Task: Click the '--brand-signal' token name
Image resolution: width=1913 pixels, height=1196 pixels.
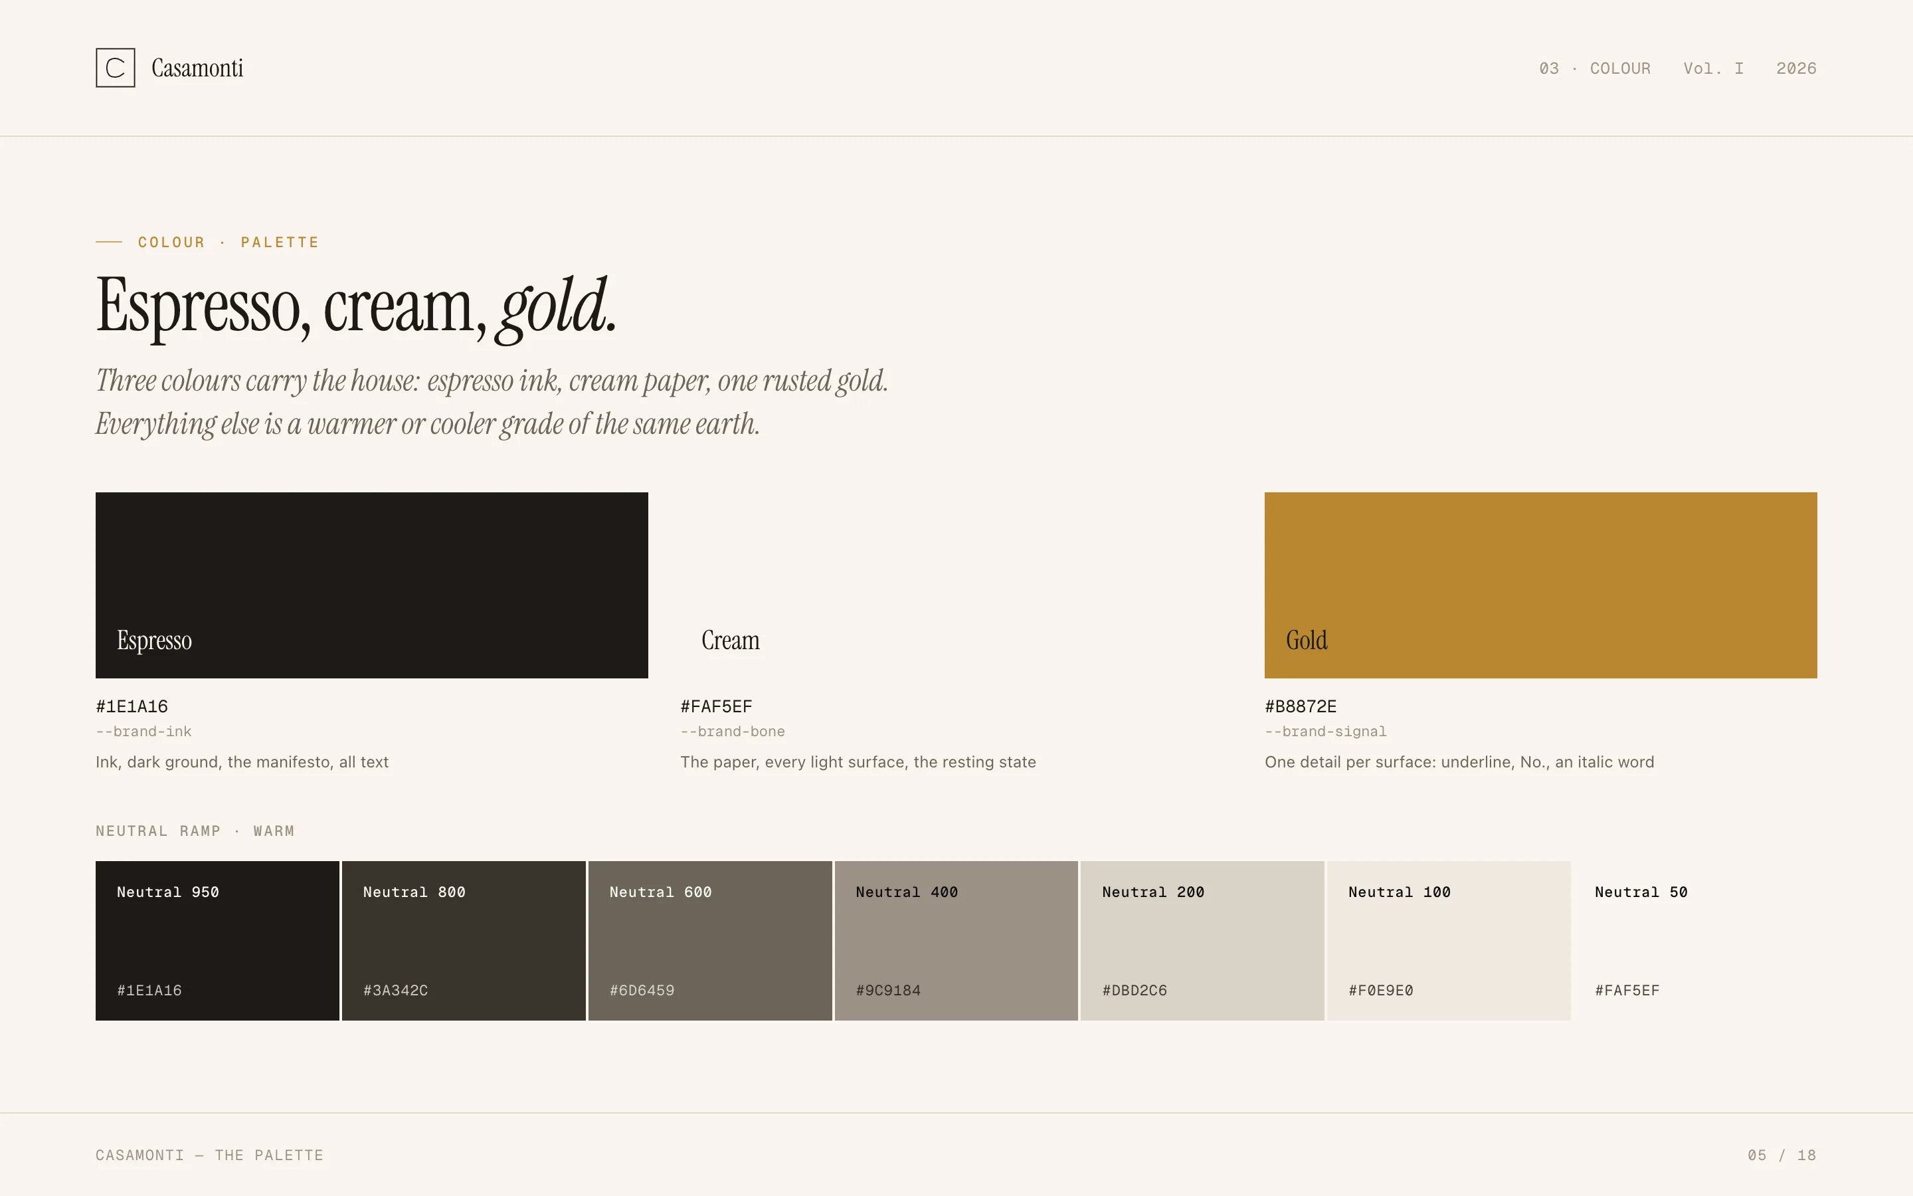Action: click(x=1326, y=732)
